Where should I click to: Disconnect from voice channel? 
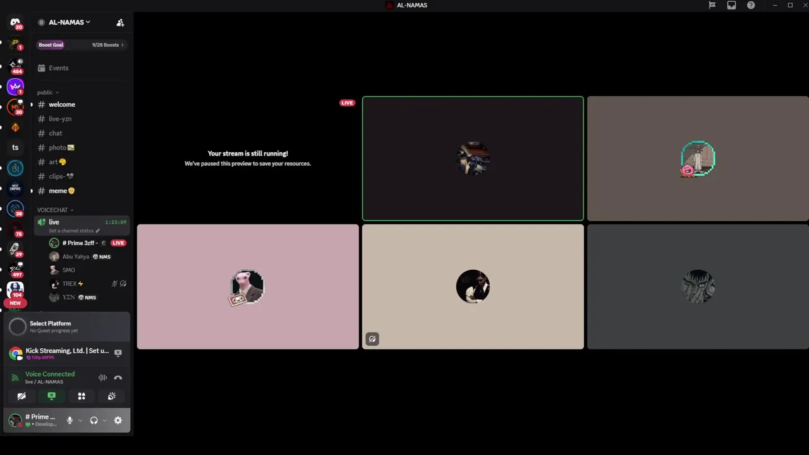(x=118, y=377)
